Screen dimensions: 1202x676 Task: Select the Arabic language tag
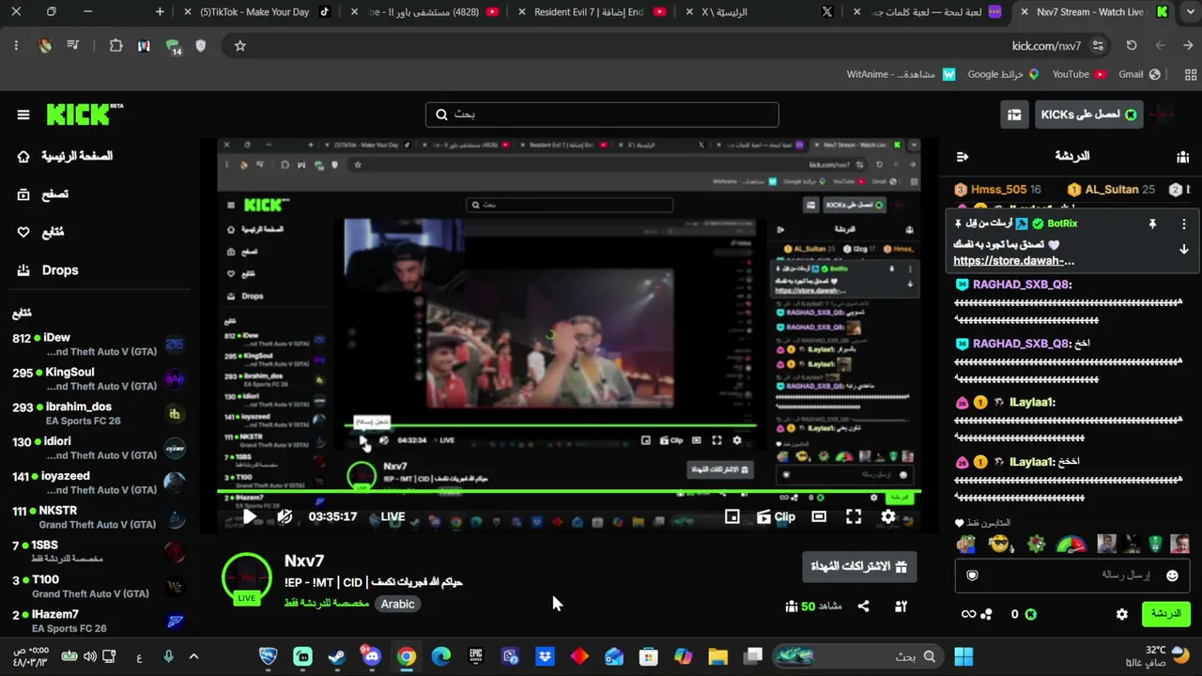(397, 604)
